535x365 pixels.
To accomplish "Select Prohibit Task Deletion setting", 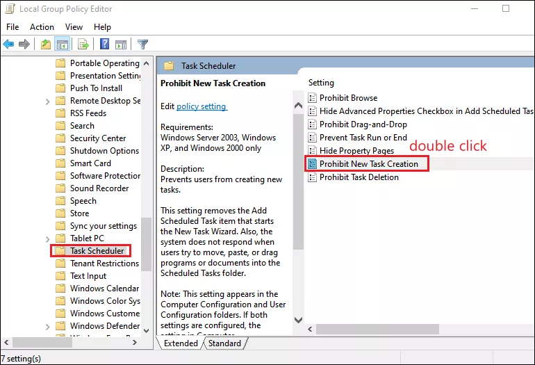I will tap(359, 177).
